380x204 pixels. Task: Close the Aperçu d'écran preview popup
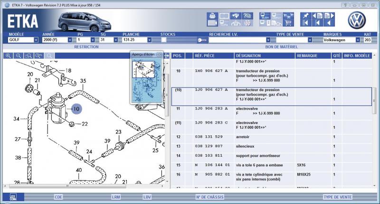pyautogui.click(x=159, y=54)
